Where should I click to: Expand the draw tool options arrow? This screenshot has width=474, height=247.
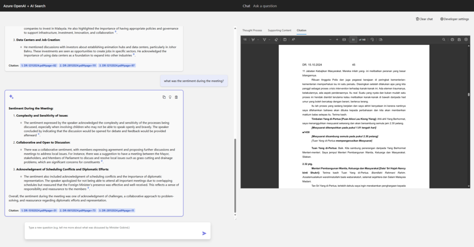tap(269, 40)
